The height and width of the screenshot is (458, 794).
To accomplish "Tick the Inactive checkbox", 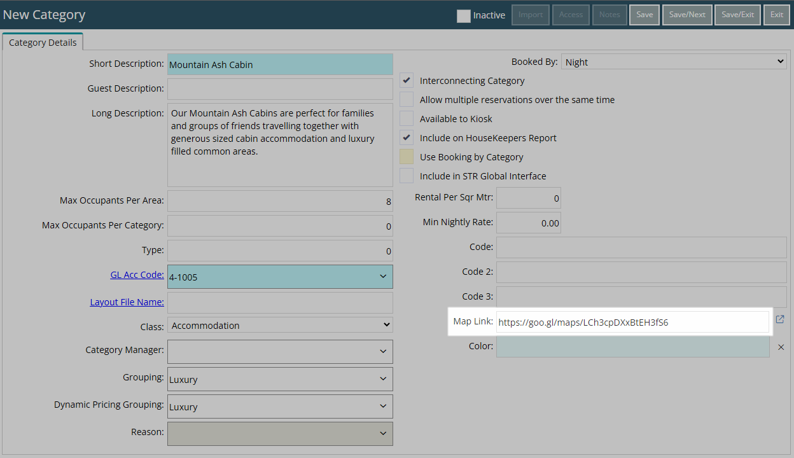I will point(464,16).
